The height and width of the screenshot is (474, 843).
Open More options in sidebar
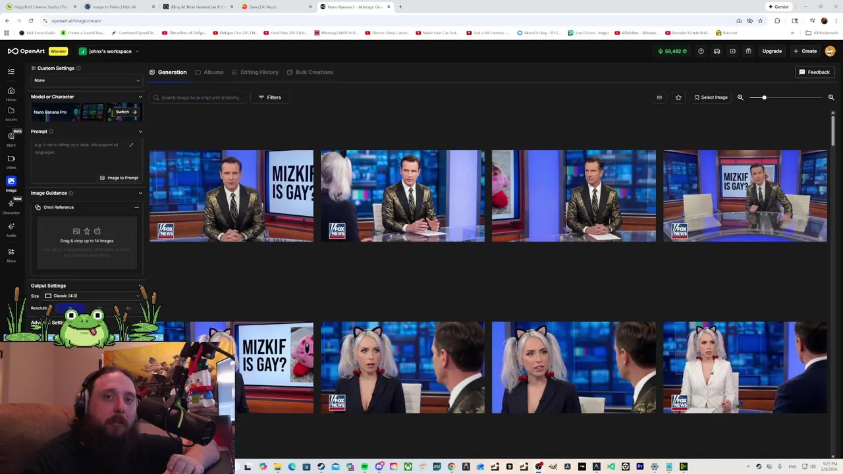click(x=11, y=255)
